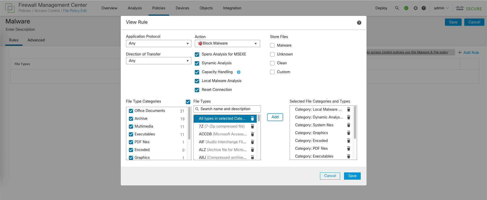This screenshot has width=487, height=200.
Task: Expand the Action dropdown showing Block Malware
Action: click(227, 43)
